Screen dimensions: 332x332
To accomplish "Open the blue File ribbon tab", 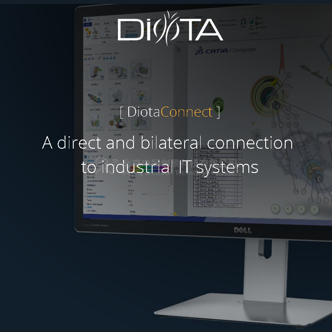I will [x=88, y=25].
